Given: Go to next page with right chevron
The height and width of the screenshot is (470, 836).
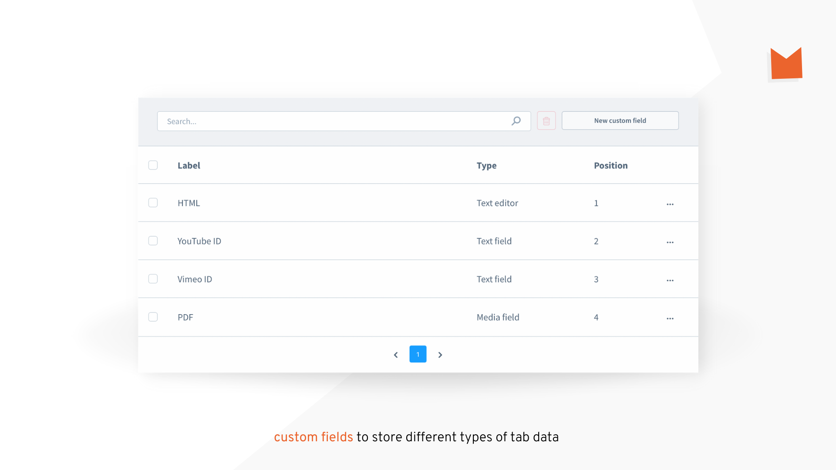Looking at the screenshot, I should coord(440,355).
